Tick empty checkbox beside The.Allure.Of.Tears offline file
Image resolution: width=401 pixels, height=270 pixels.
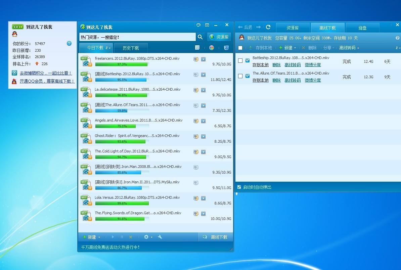[x=240, y=76]
